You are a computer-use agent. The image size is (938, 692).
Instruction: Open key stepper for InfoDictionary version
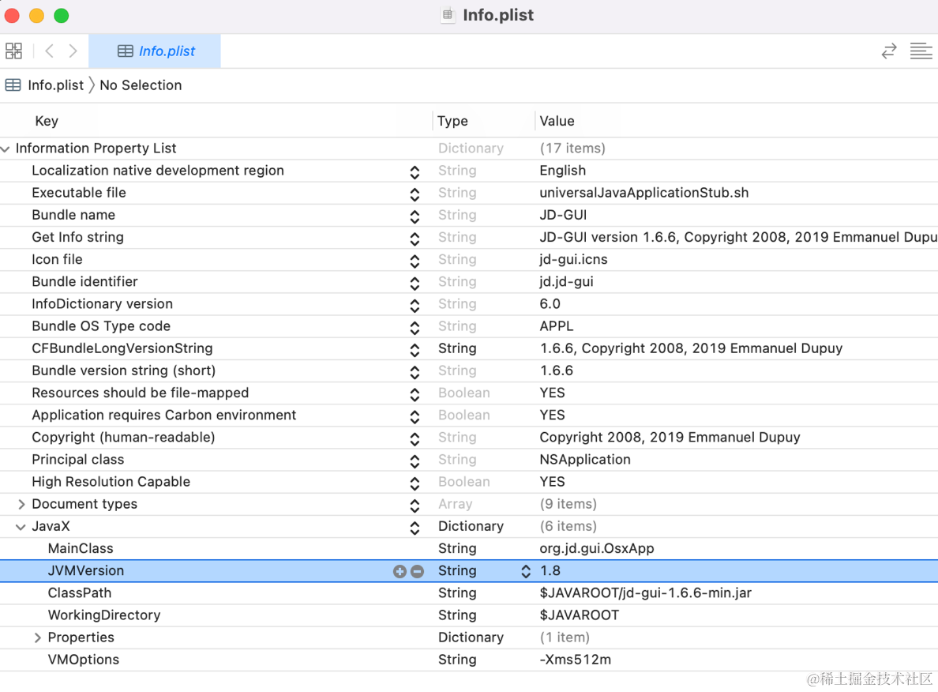tap(415, 305)
